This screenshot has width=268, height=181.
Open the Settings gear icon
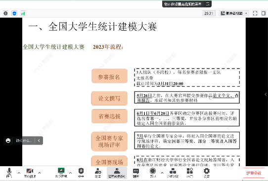207,173
